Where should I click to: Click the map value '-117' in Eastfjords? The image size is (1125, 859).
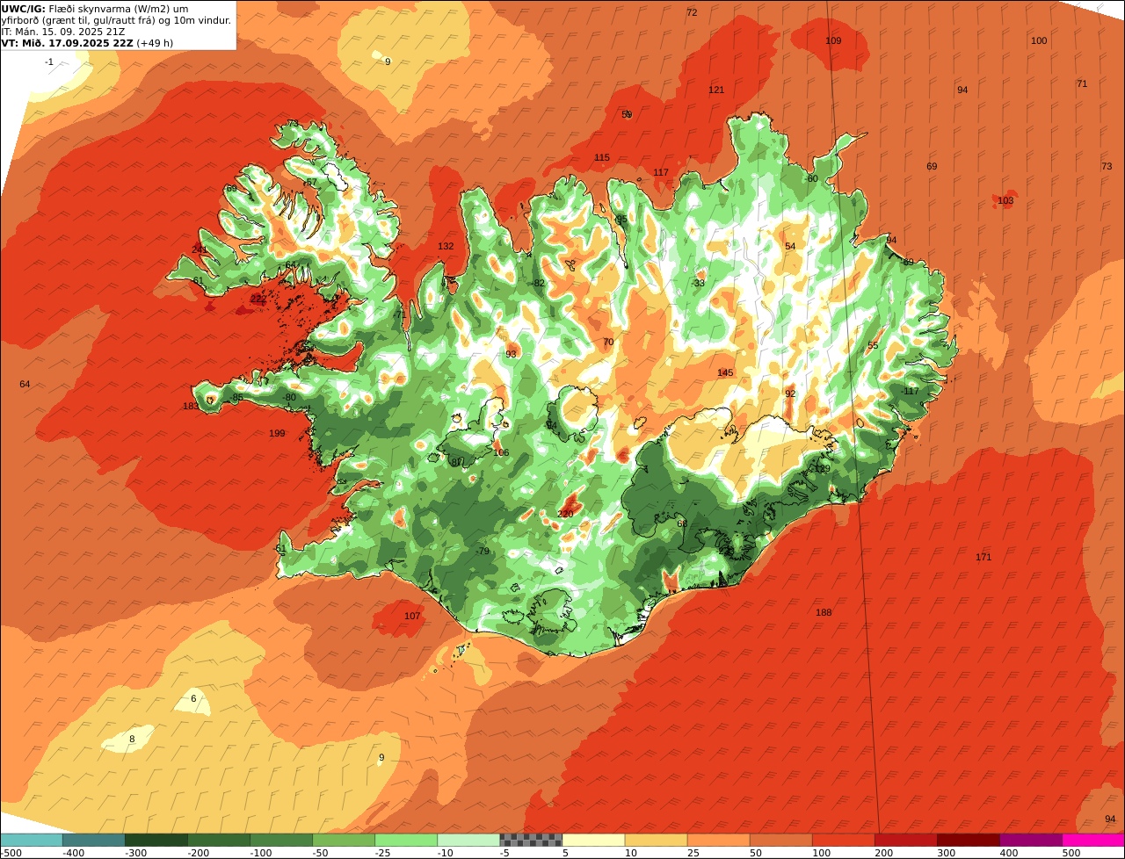[910, 392]
